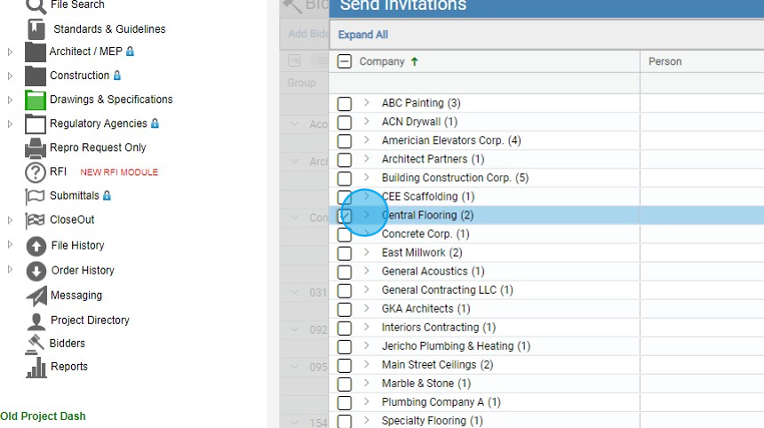
Task: Open the Messaging paper plane icon
Action: point(36,296)
